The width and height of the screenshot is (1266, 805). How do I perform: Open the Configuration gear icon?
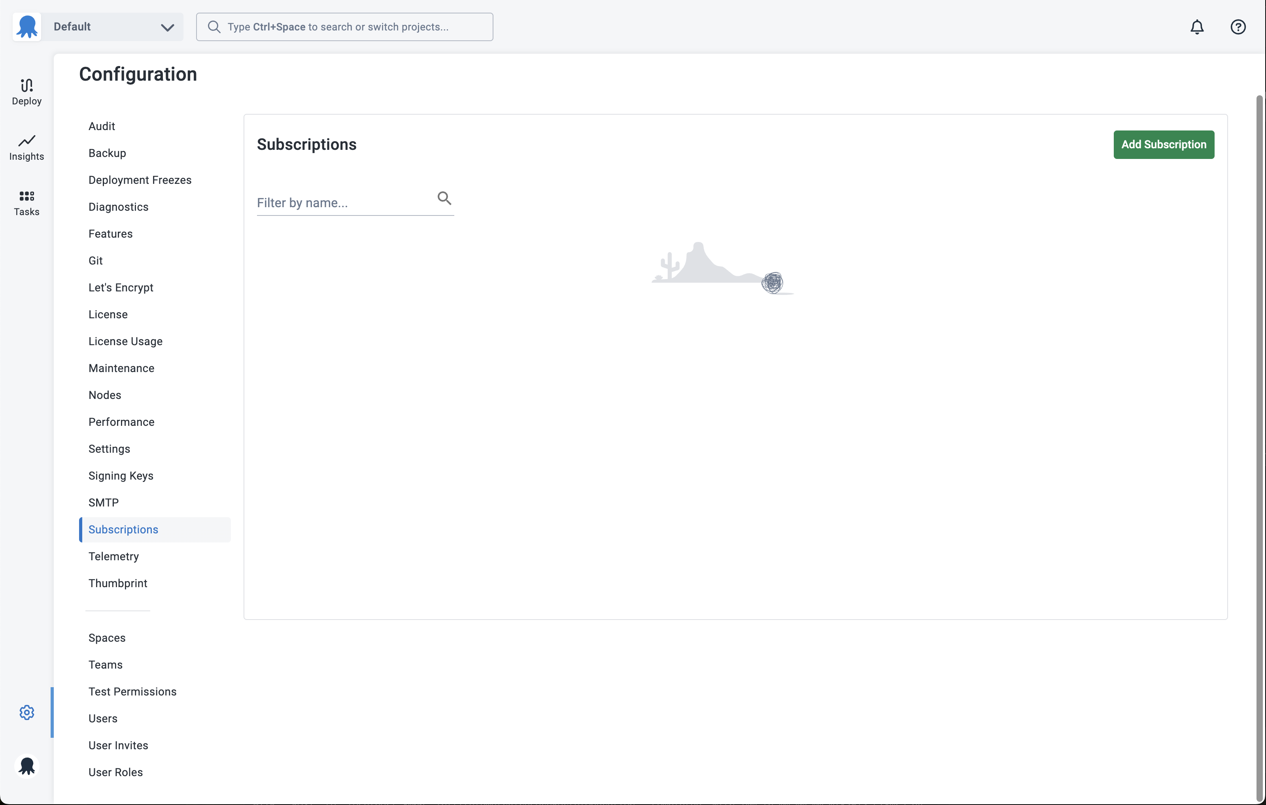(x=27, y=712)
